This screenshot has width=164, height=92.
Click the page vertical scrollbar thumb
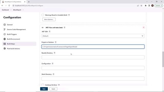163,59
